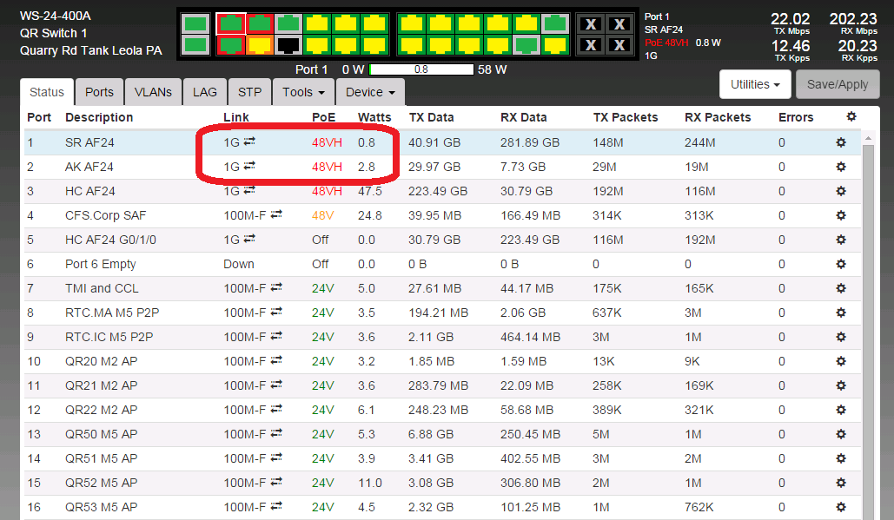Open gear settings for port 3 HC AF24
Viewport: 894px width, 520px height.
(x=840, y=191)
